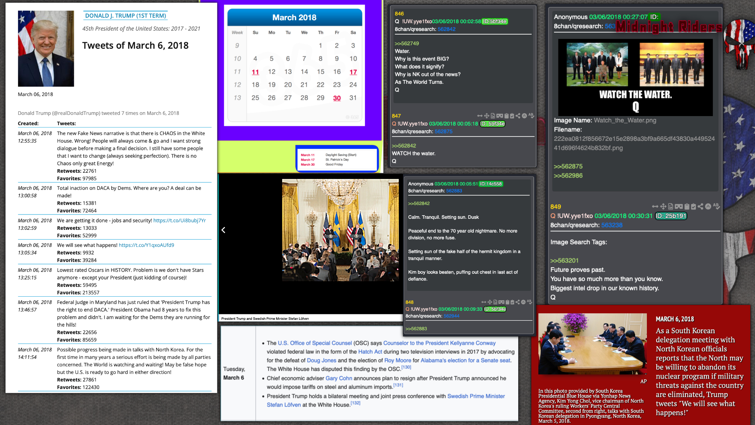Open post number 563238 in post 849

[611, 225]
